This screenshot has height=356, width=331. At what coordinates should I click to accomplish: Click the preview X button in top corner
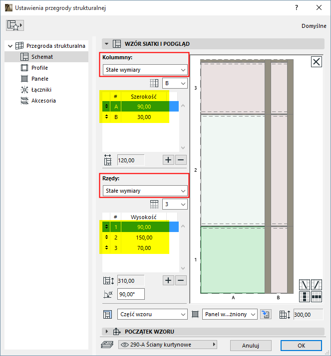pyautogui.click(x=317, y=62)
